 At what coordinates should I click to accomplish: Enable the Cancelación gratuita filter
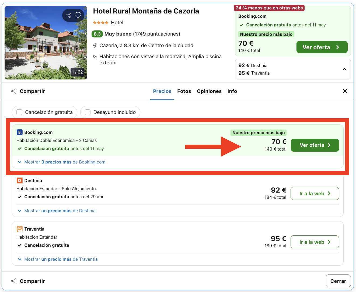(19, 112)
